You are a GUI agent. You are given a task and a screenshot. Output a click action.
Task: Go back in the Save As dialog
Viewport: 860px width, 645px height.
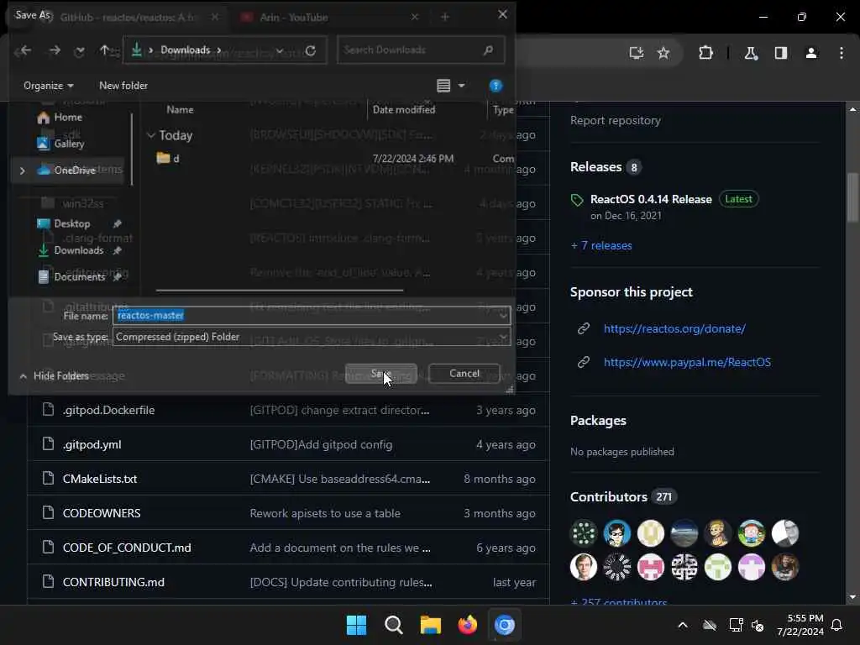pyautogui.click(x=25, y=50)
